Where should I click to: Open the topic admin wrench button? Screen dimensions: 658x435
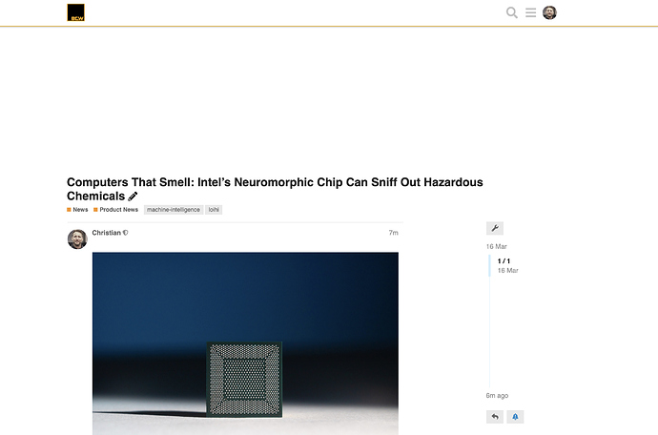click(495, 228)
